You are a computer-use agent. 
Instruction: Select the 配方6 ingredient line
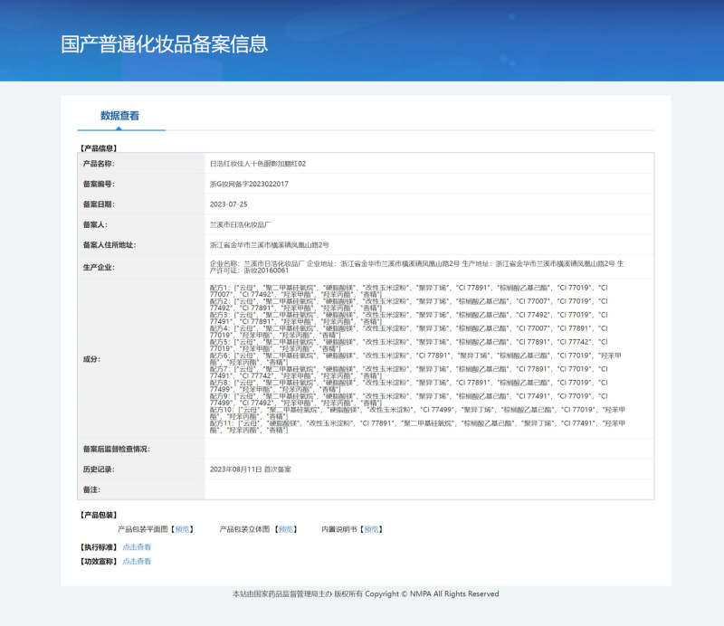[415, 359]
